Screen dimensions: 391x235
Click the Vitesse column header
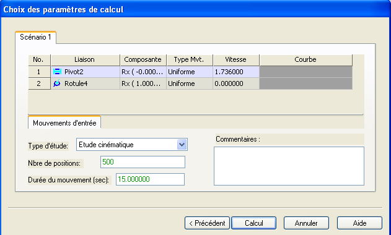pos(236,60)
